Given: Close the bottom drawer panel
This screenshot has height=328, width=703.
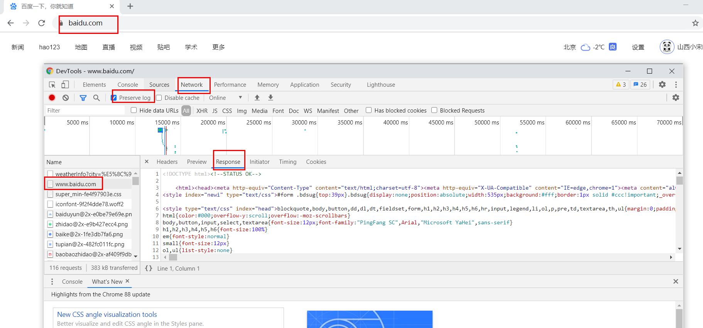Looking at the screenshot, I should click(676, 281).
